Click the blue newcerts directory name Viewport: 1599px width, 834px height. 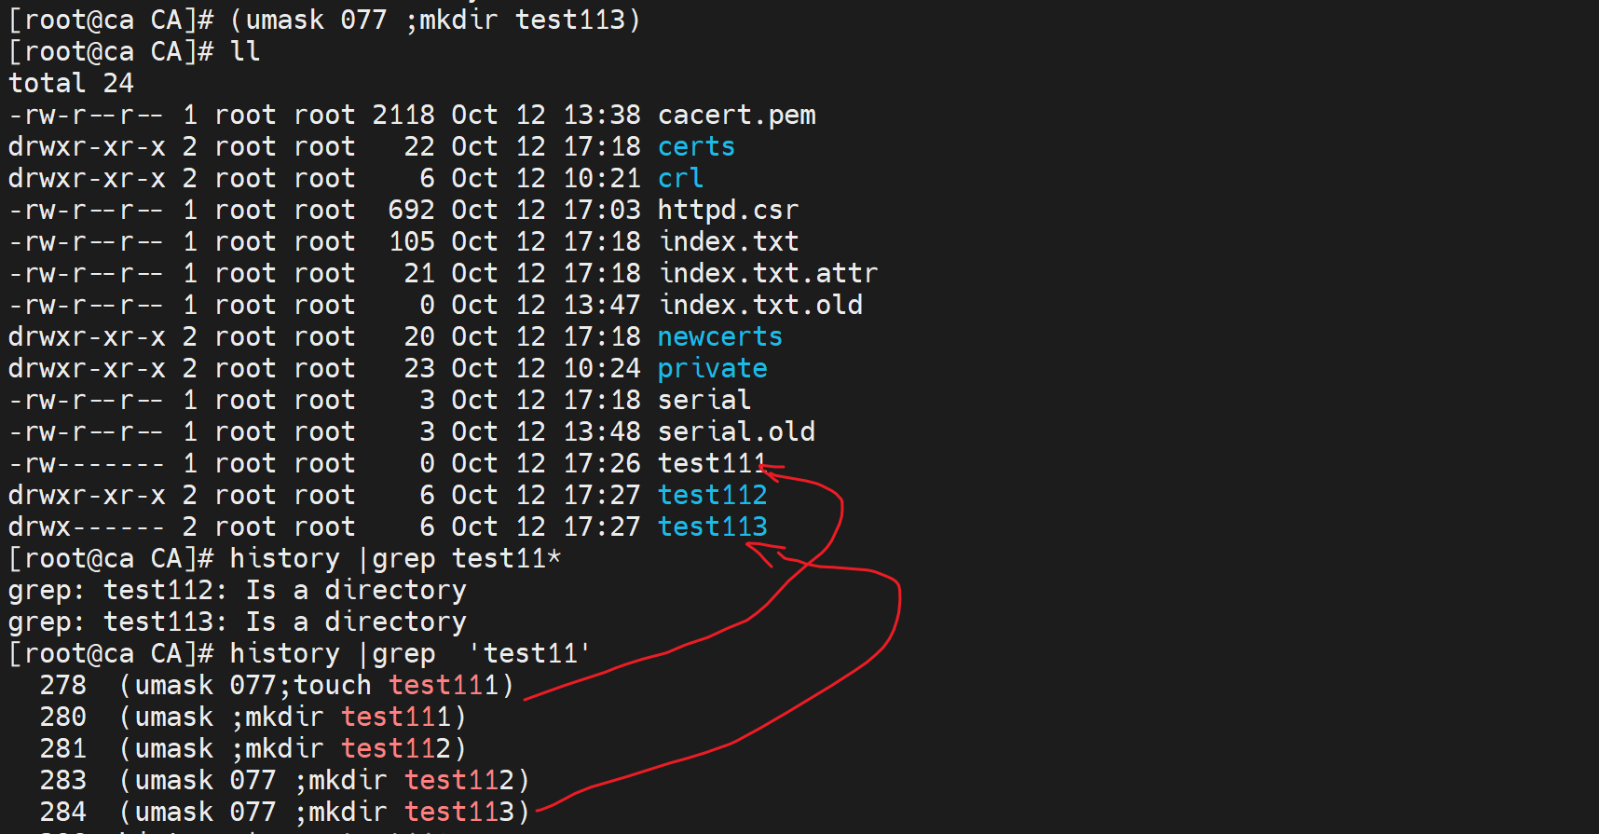pyautogui.click(x=719, y=337)
